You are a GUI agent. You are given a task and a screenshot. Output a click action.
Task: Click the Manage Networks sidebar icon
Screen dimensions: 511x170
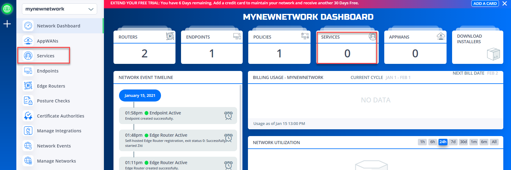[x=28, y=161]
